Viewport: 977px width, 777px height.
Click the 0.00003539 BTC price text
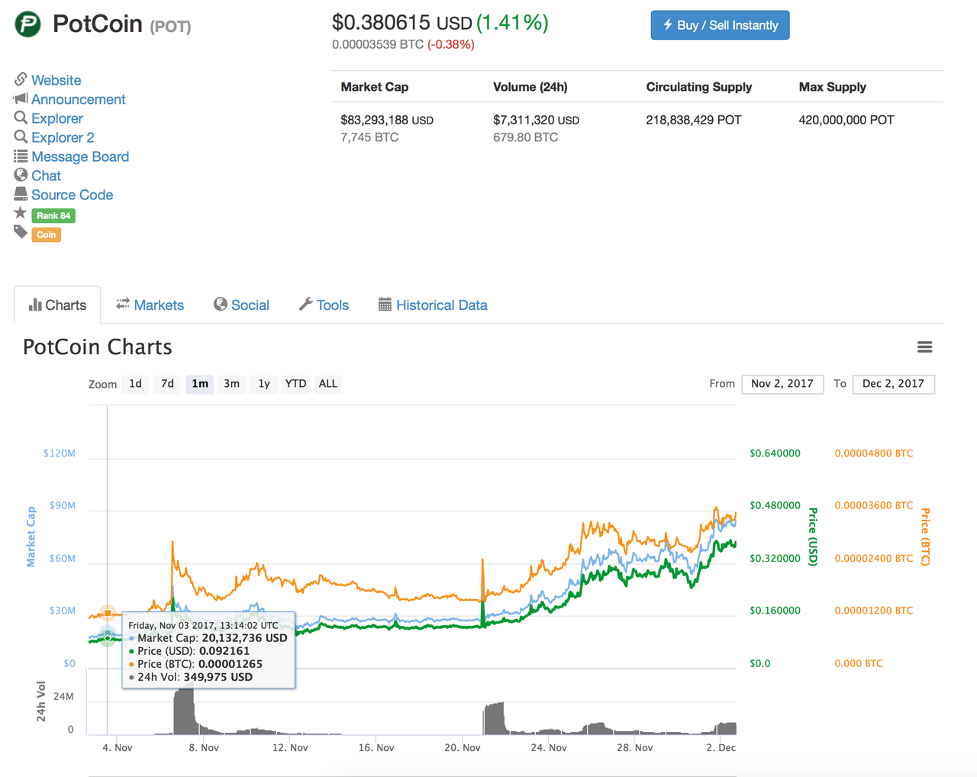click(x=378, y=45)
